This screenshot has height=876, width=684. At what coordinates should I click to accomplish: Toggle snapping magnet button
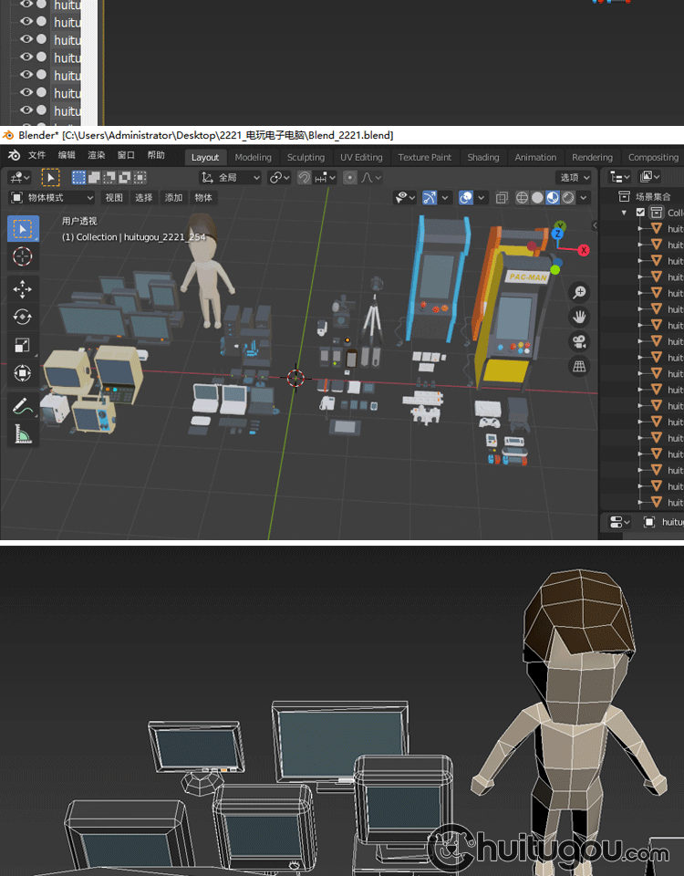tap(304, 178)
